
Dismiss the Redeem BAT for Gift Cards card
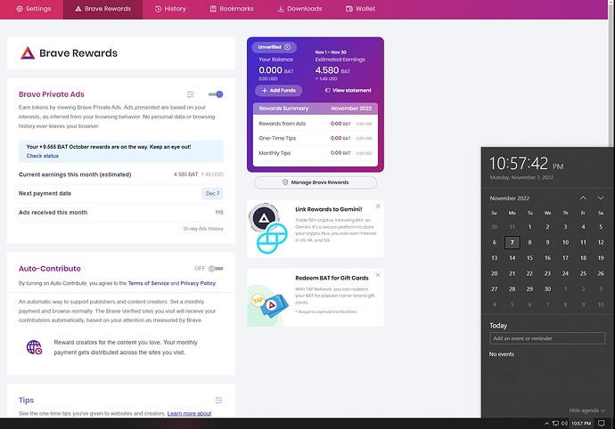pyautogui.click(x=378, y=275)
